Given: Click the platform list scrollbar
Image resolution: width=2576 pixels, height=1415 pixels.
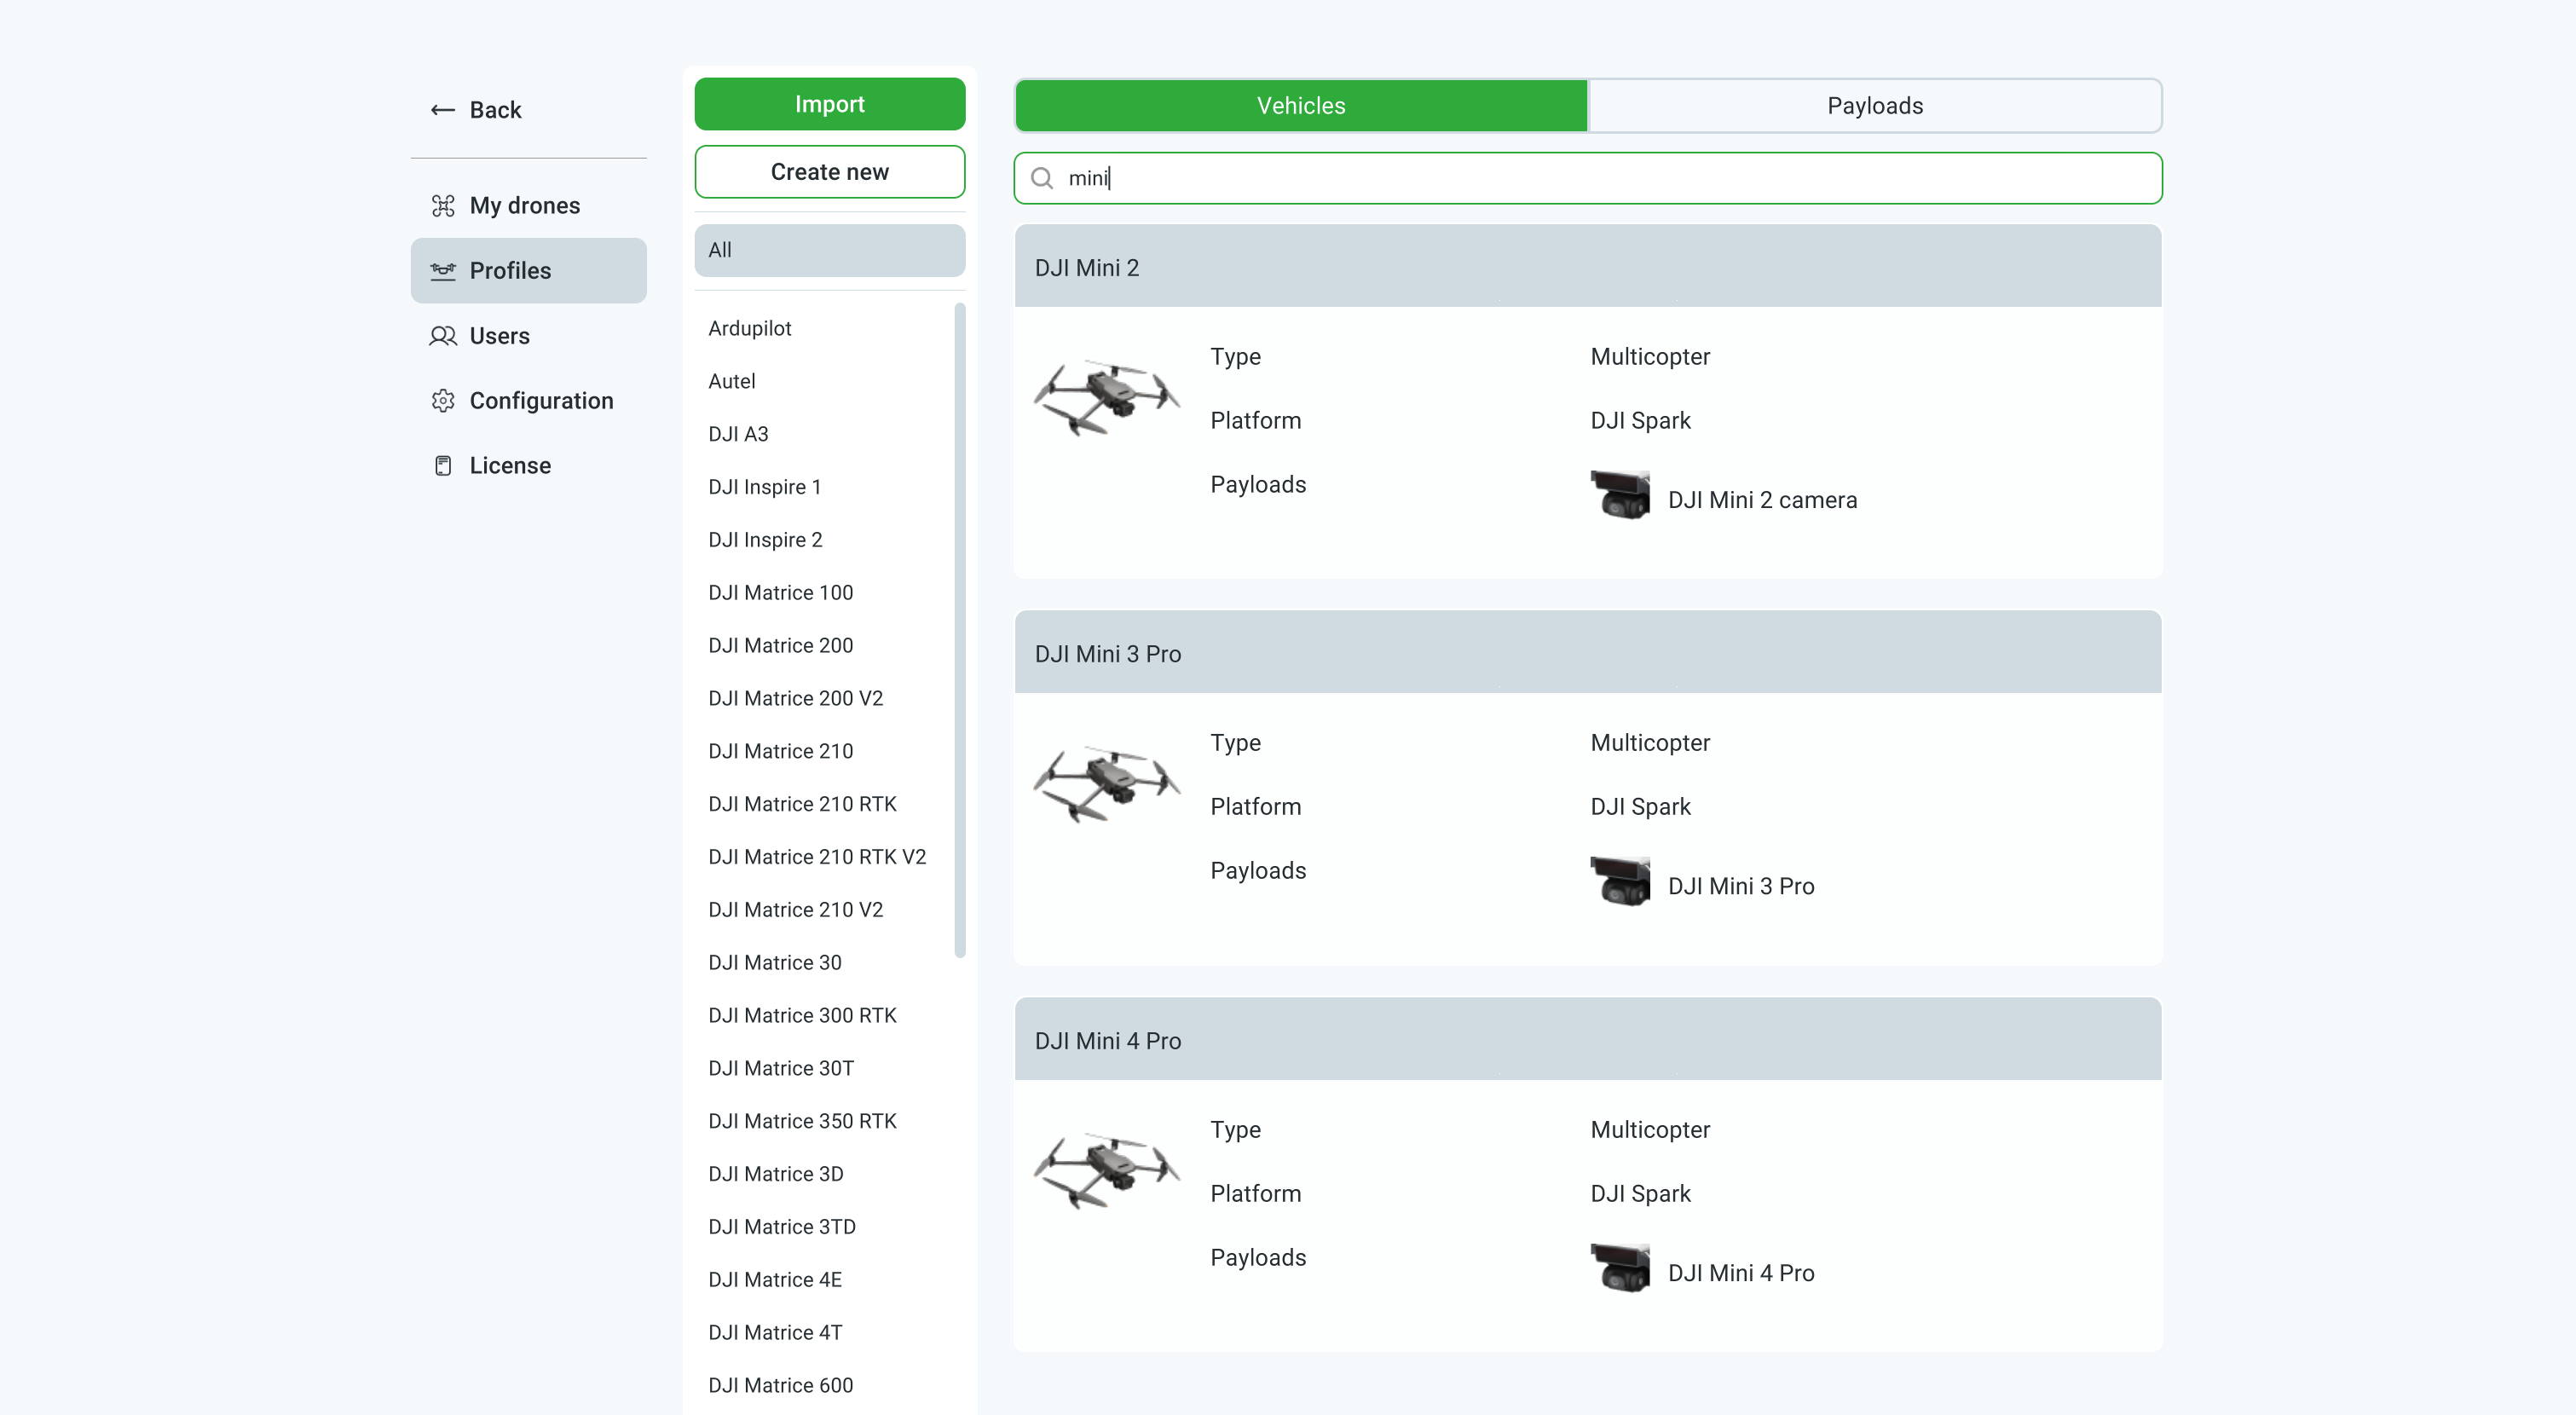Looking at the screenshot, I should point(959,630).
